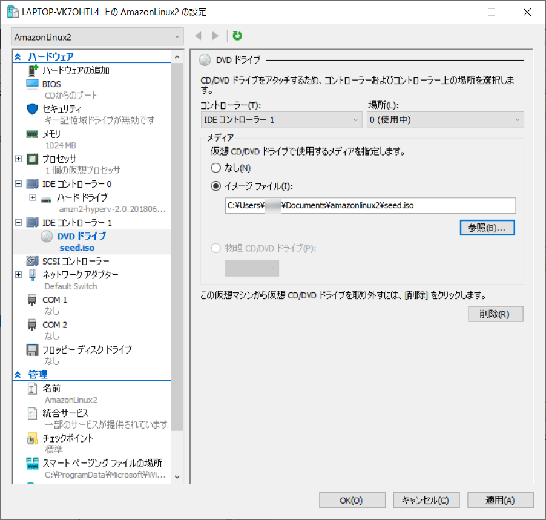546x520 pixels.
Task: Select the 標準 checkpoint value text
Action: [54, 449]
